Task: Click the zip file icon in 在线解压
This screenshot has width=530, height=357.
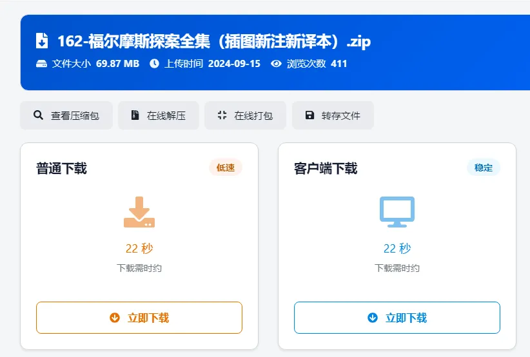Action: pos(135,115)
